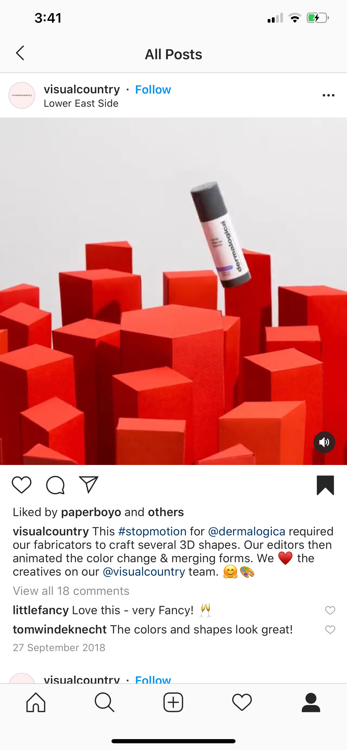This screenshot has height=750, width=347.
Task: Tap the back arrow beside All Posts
Action: (20, 53)
